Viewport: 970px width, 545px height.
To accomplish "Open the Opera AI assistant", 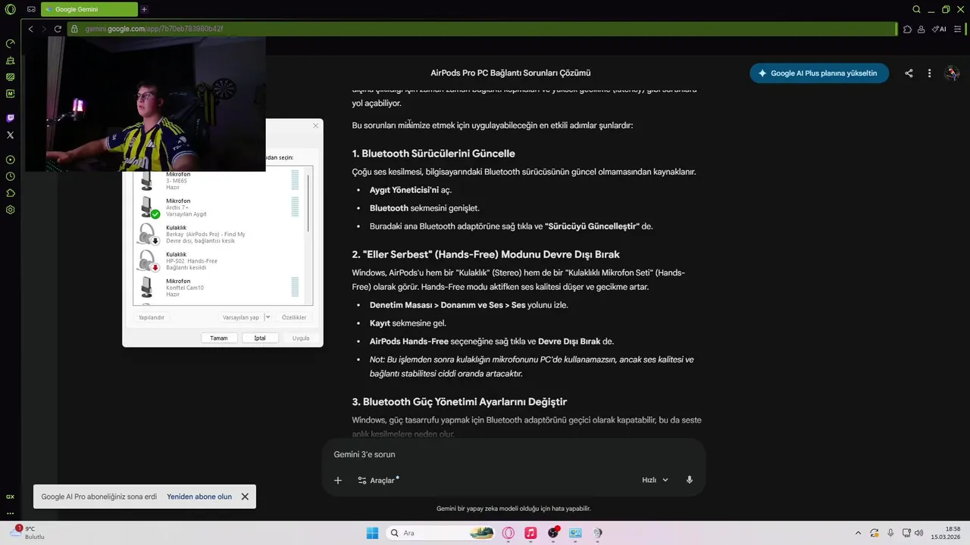I will tap(939, 29).
